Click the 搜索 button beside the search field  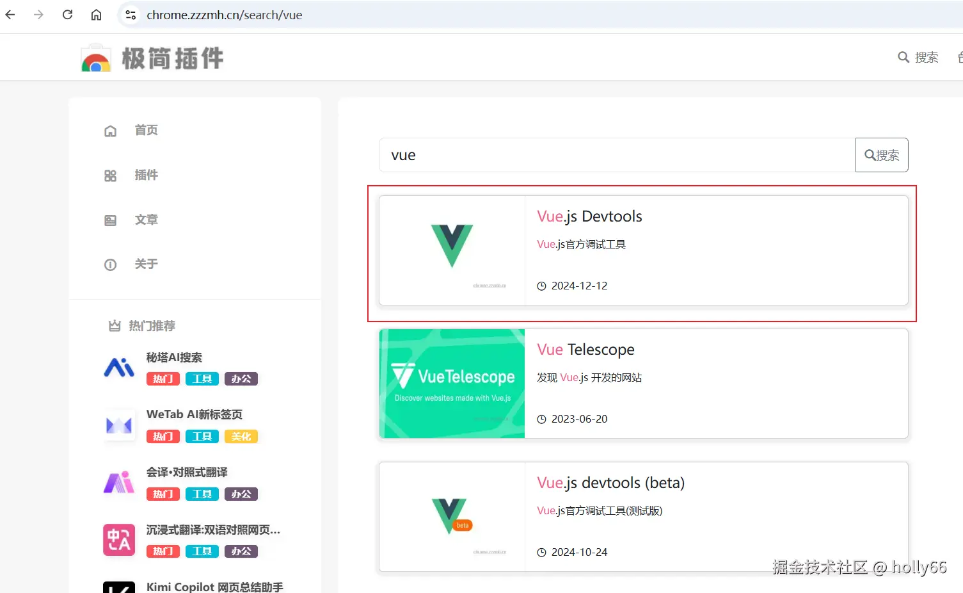point(882,155)
